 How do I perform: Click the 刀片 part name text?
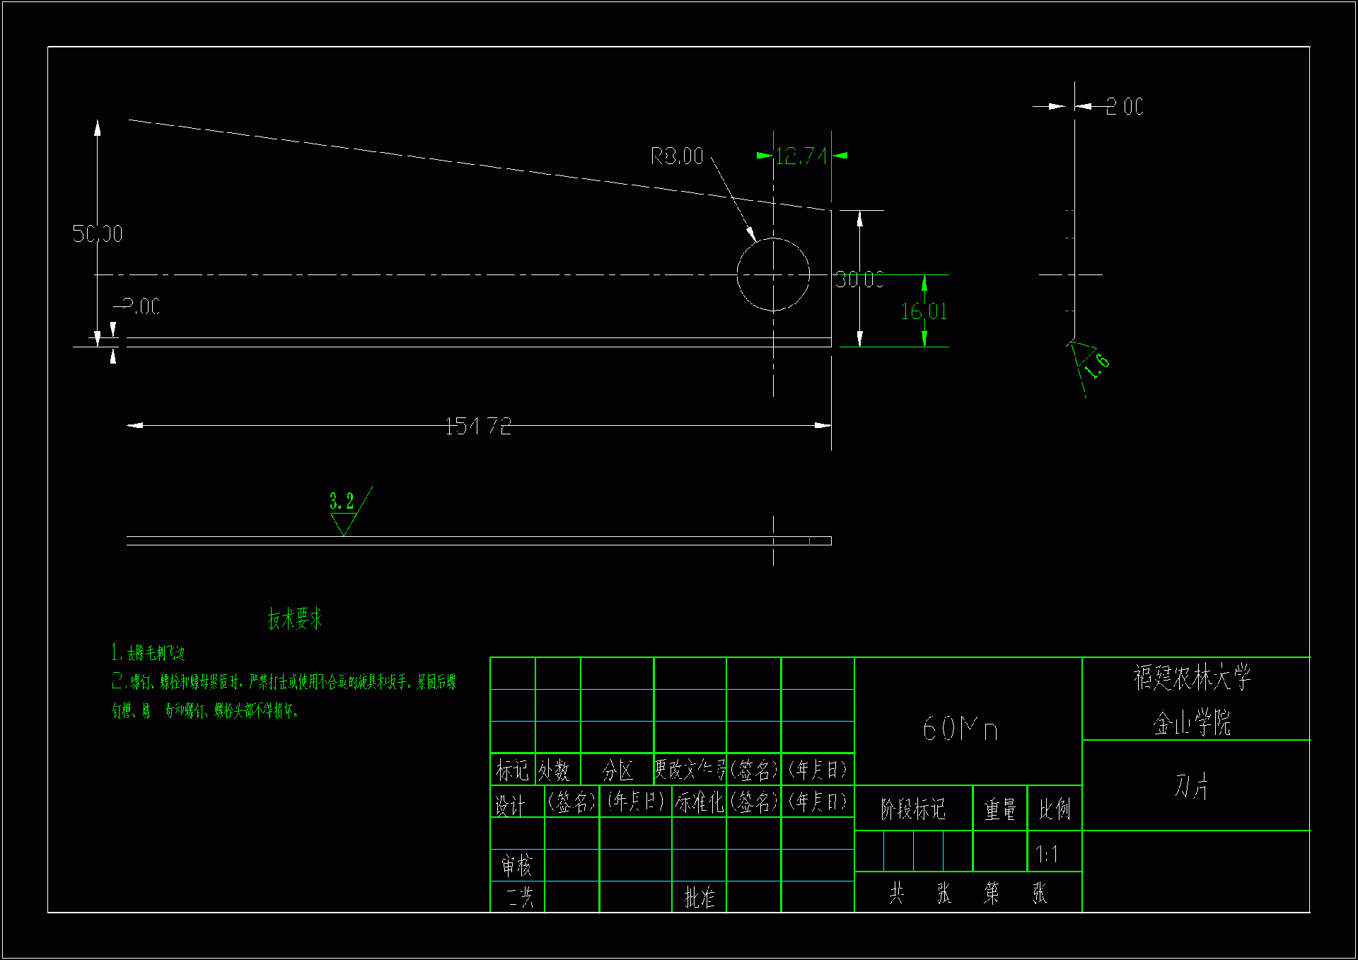tap(1192, 786)
